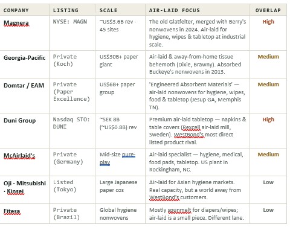Click the US$6B+ paper group cell
Viewport: 290px width, 233px height.
pos(120,96)
